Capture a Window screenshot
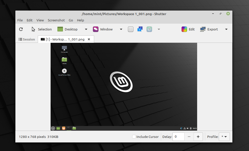Image resolution: width=249 pixels, height=151 pixels. [x=103, y=29]
